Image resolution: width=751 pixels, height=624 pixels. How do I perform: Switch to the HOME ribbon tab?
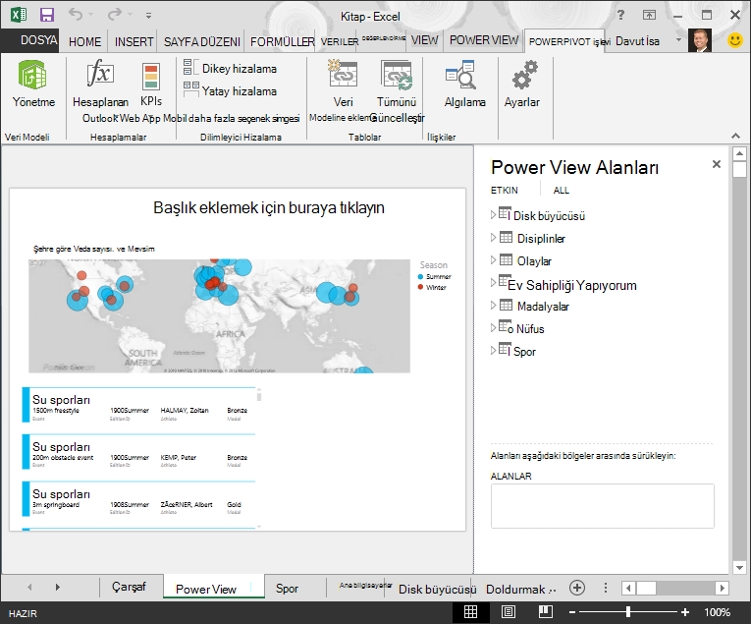(x=84, y=41)
